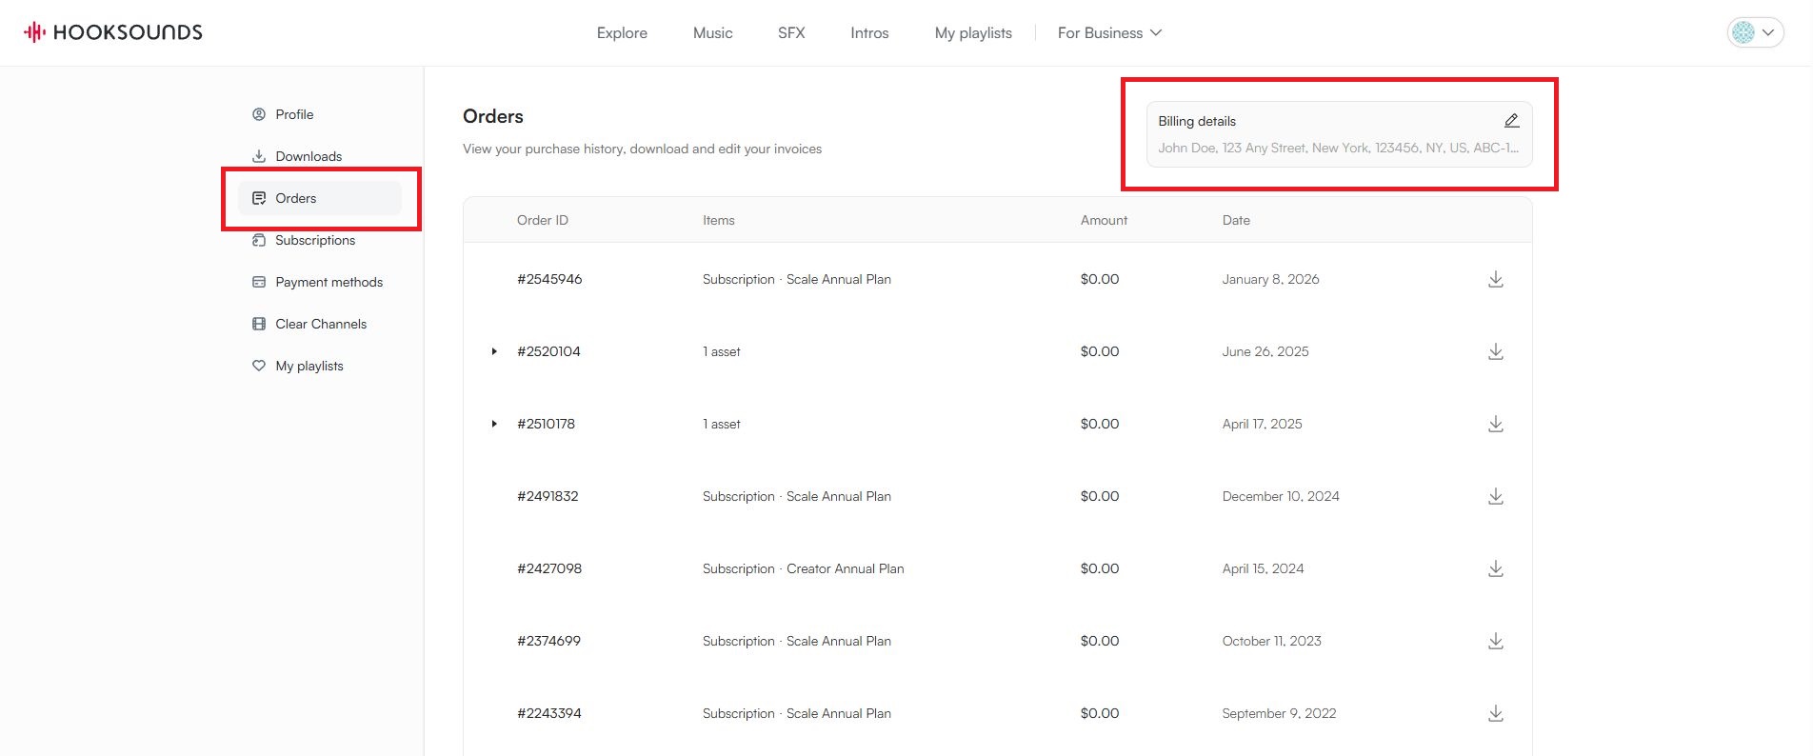1813x756 pixels.
Task: Open the For Business dropdown
Action: tap(1109, 32)
